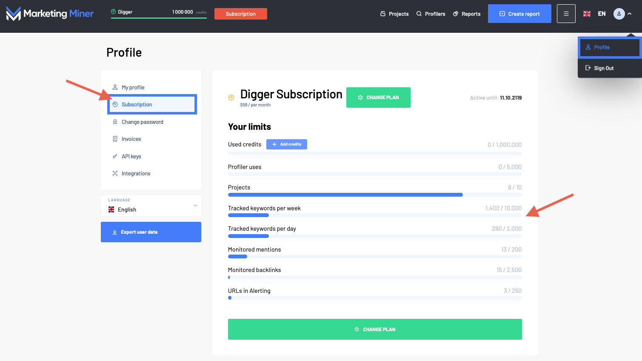Click the red Subscription button in header
642x361 pixels.
coord(241,14)
